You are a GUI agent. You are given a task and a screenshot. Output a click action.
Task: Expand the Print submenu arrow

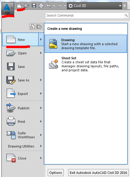coord(41,121)
